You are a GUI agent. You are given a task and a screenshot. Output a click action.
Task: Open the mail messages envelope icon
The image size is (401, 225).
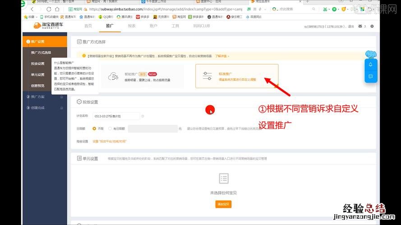point(360,26)
